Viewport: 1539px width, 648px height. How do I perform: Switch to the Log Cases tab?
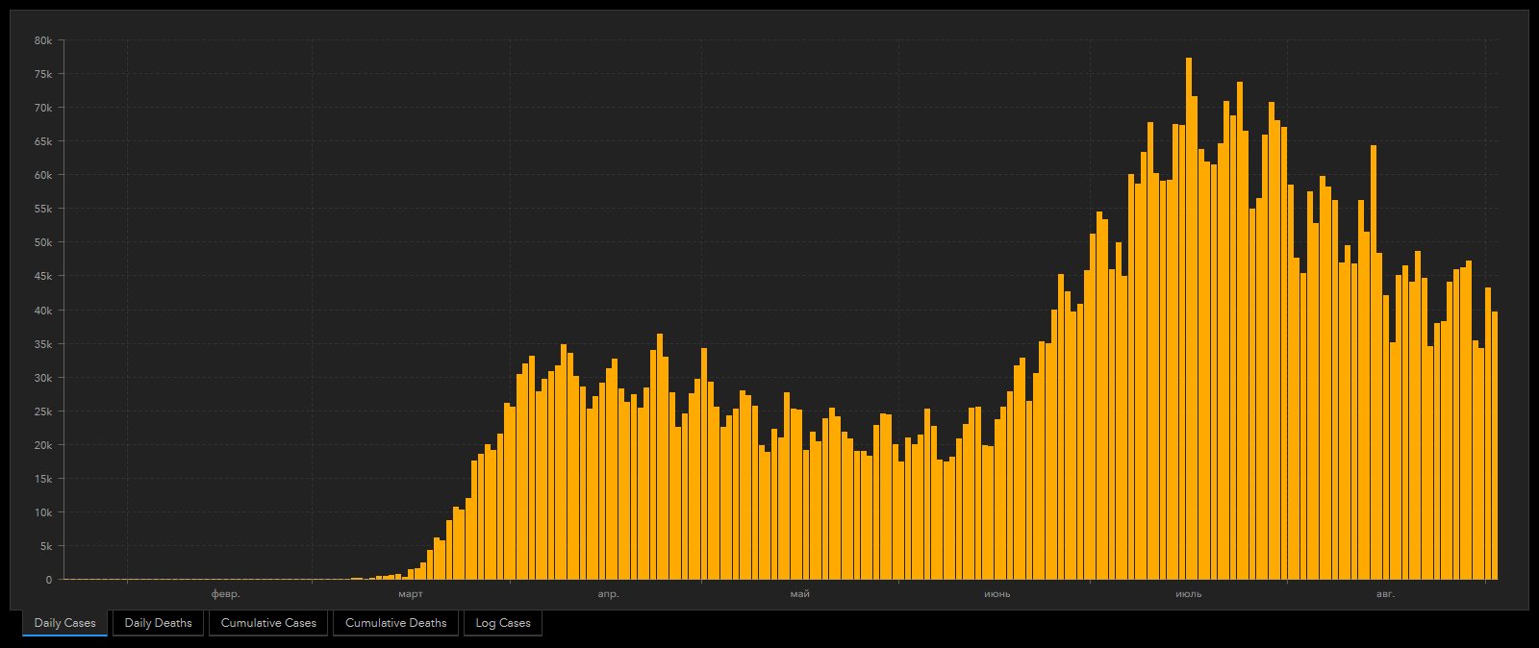pos(503,623)
